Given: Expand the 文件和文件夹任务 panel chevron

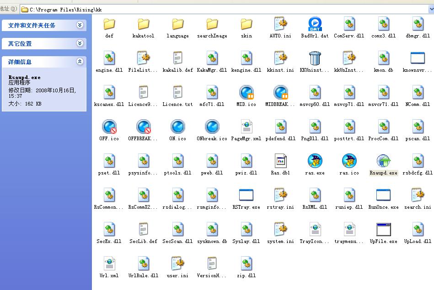Looking at the screenshot, I should point(80,25).
